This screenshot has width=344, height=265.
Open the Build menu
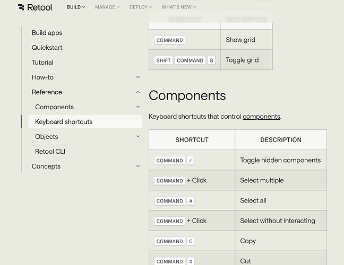tap(76, 7)
